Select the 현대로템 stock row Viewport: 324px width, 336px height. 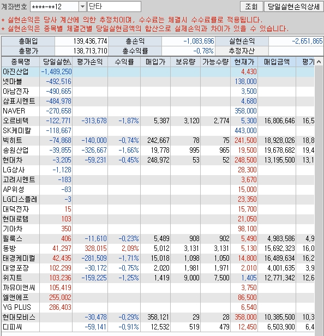158,219
